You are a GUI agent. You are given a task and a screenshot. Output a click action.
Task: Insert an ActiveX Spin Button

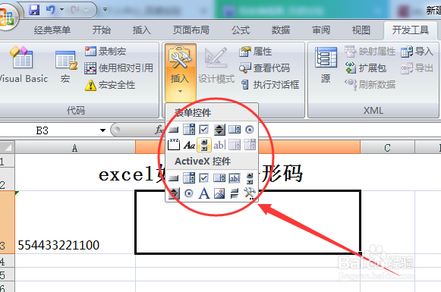(174, 193)
